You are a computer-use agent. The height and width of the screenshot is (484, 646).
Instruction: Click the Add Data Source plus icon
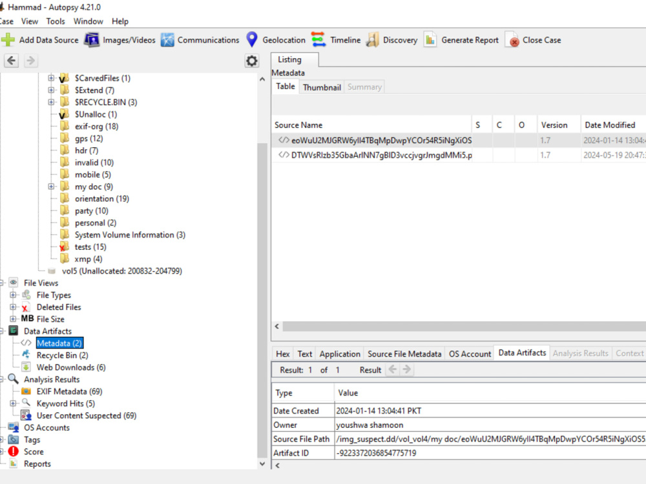[x=8, y=40]
